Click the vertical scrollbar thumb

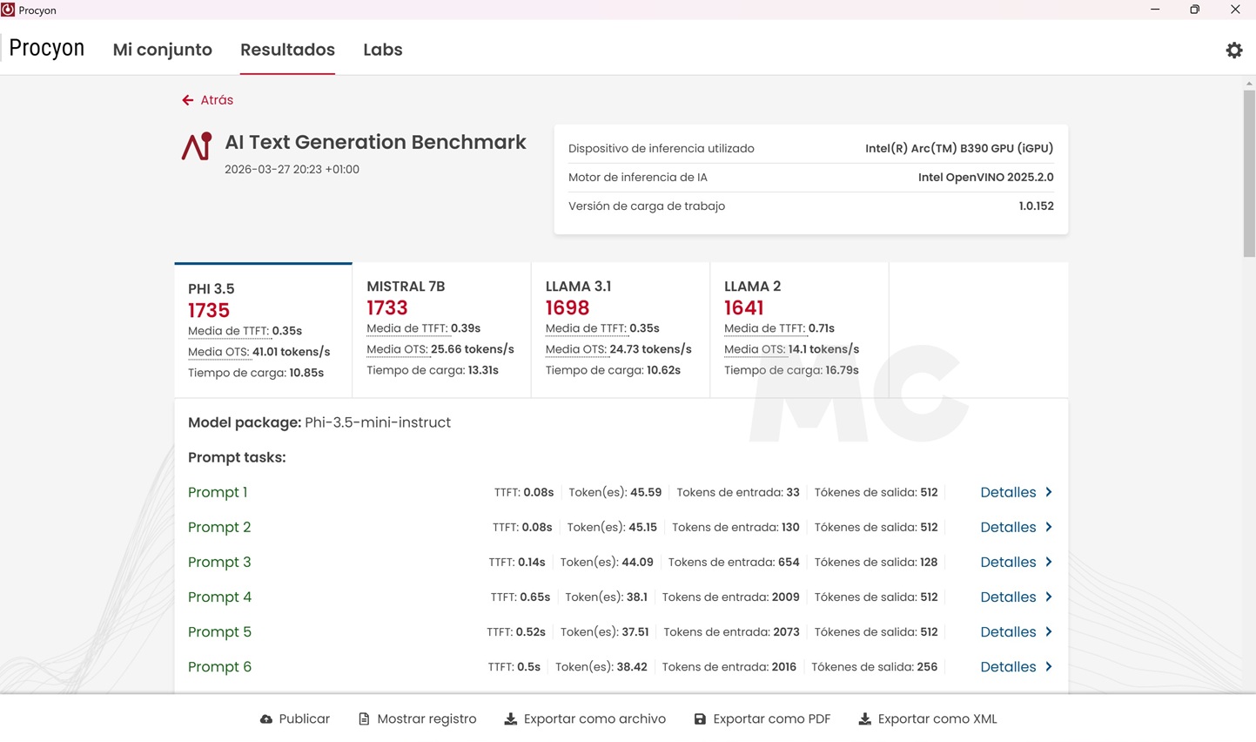[1249, 172]
